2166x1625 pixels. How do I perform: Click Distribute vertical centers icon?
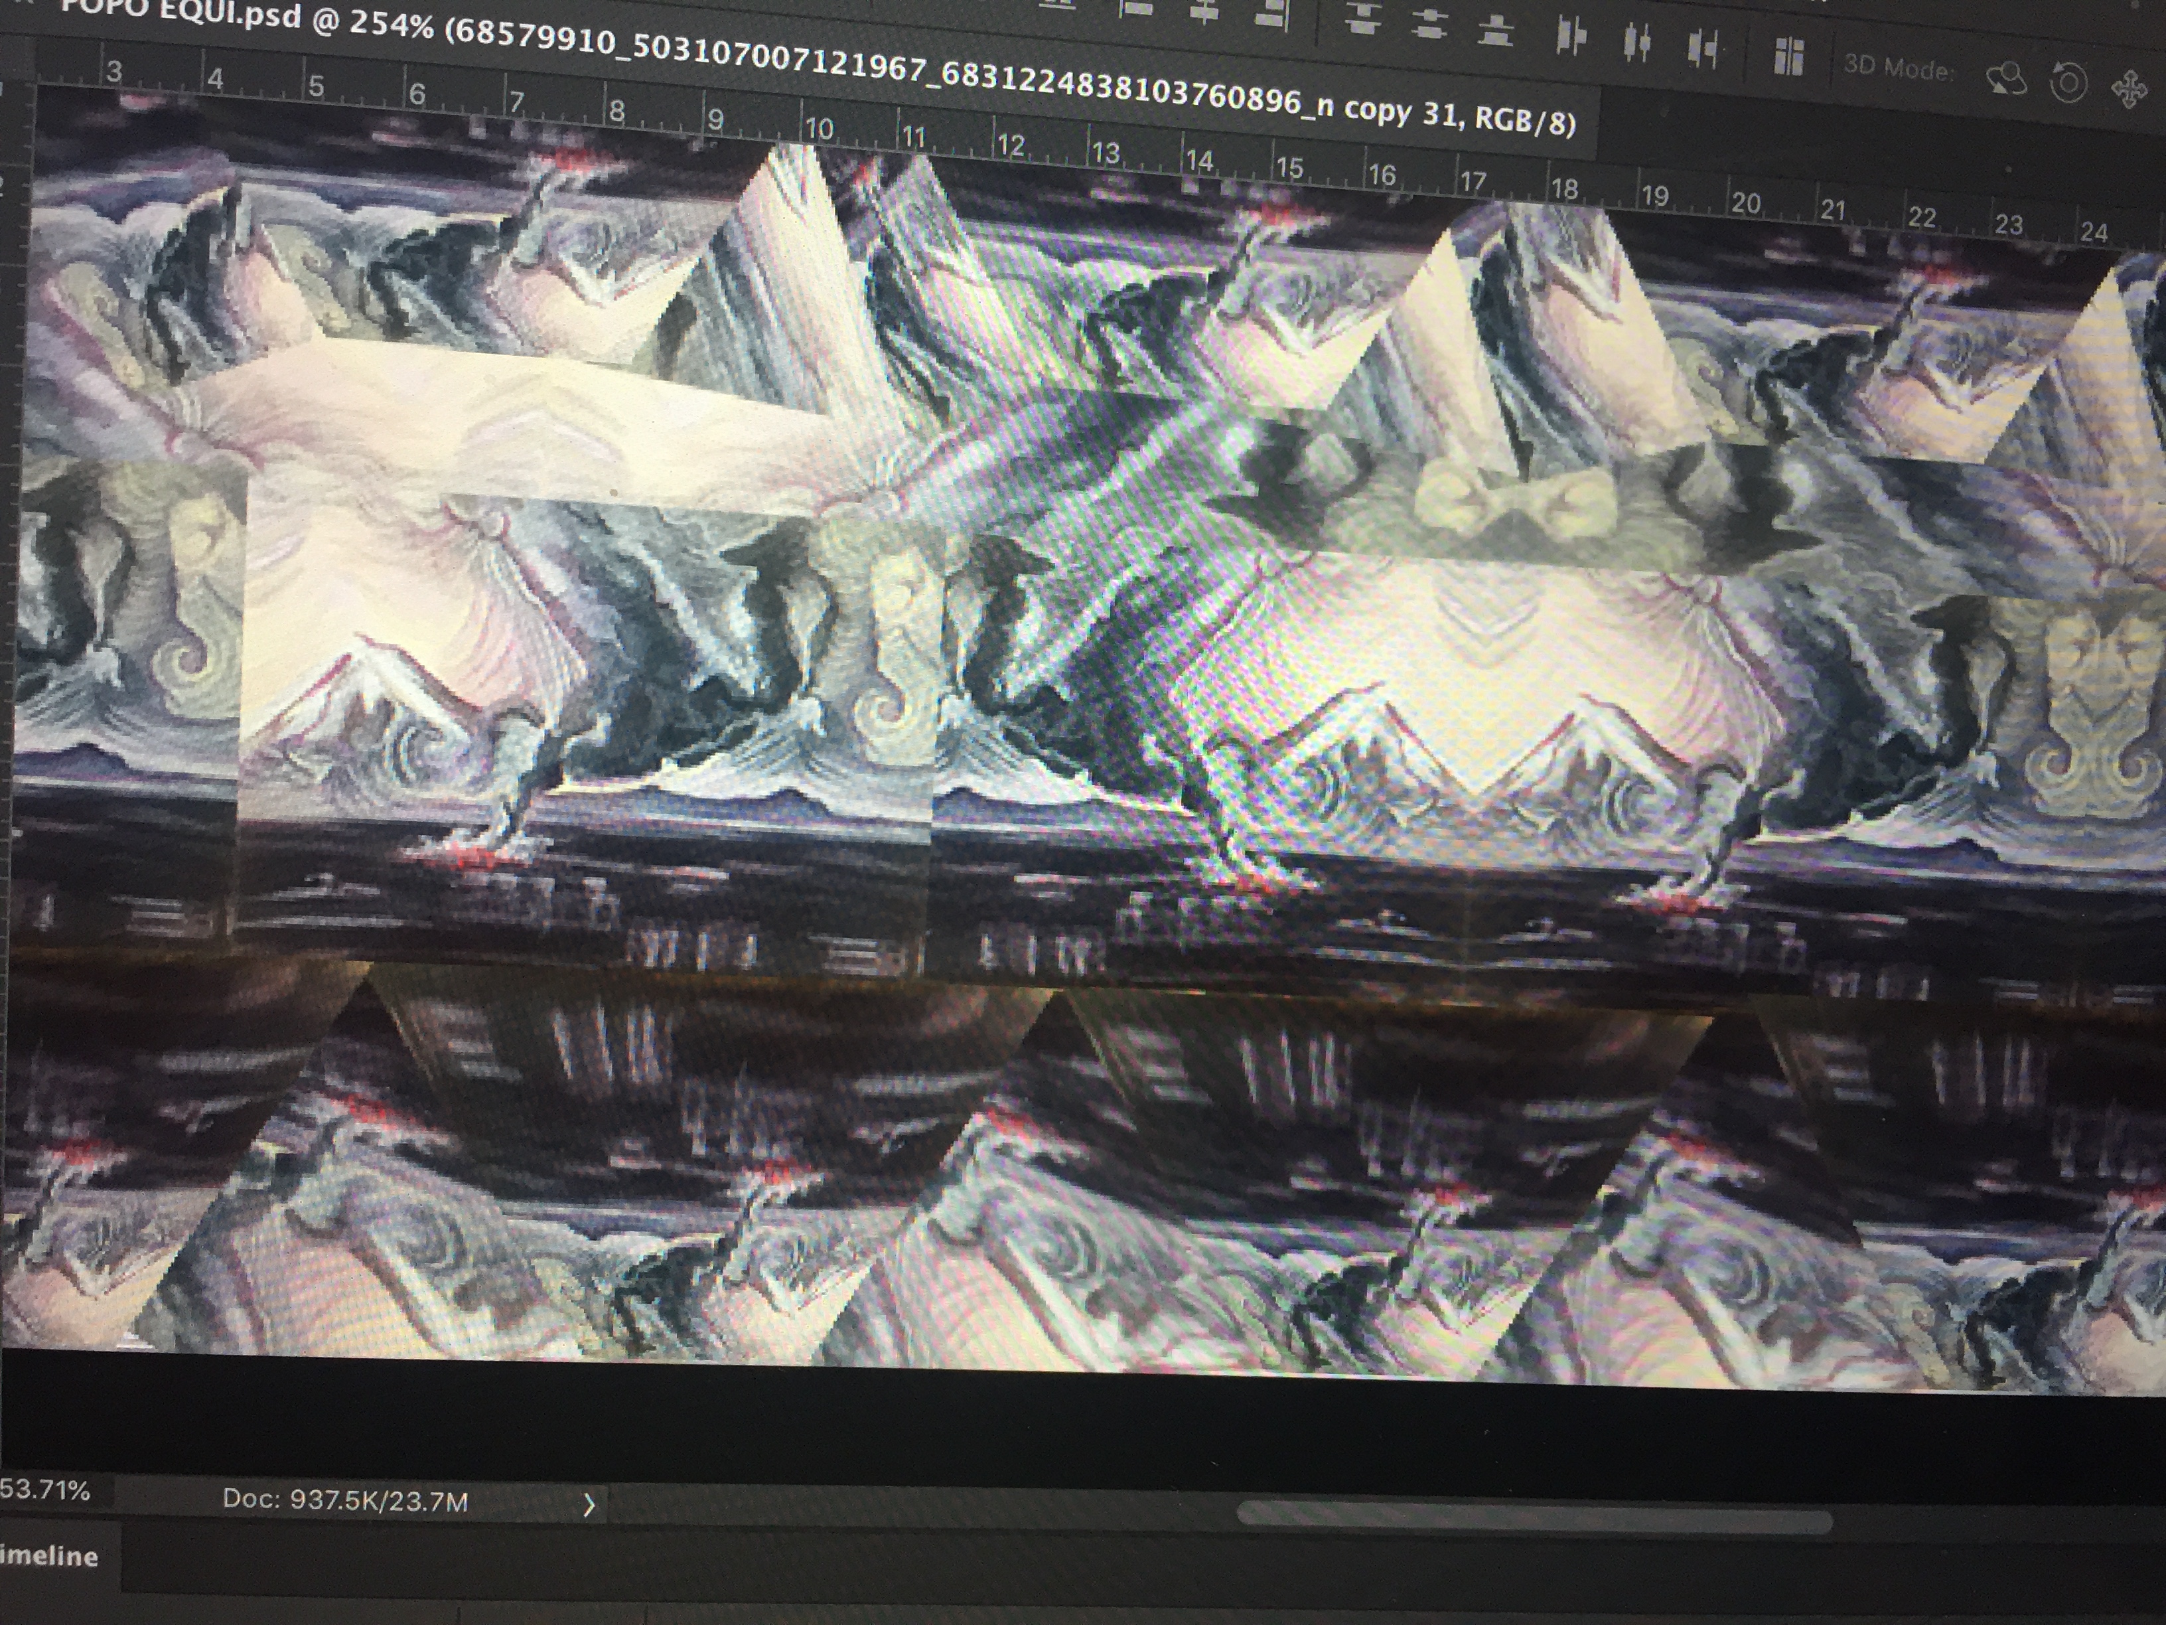pos(1429,25)
